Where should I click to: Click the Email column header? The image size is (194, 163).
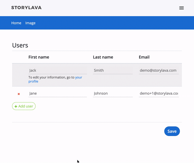tap(144, 57)
